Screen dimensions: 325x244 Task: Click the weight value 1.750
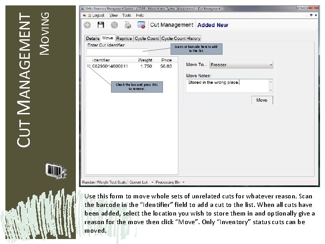coord(146,66)
